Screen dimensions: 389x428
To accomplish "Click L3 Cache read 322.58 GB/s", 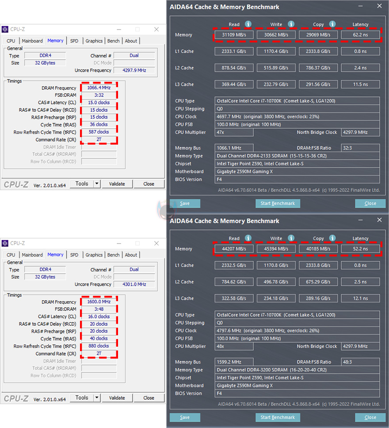I will [x=234, y=298].
